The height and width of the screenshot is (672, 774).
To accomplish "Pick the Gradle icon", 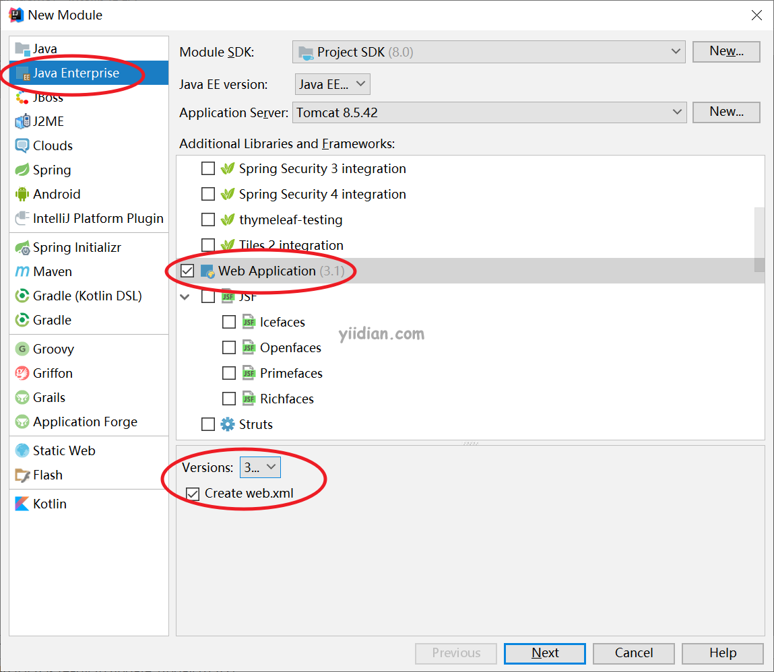I will tap(22, 320).
